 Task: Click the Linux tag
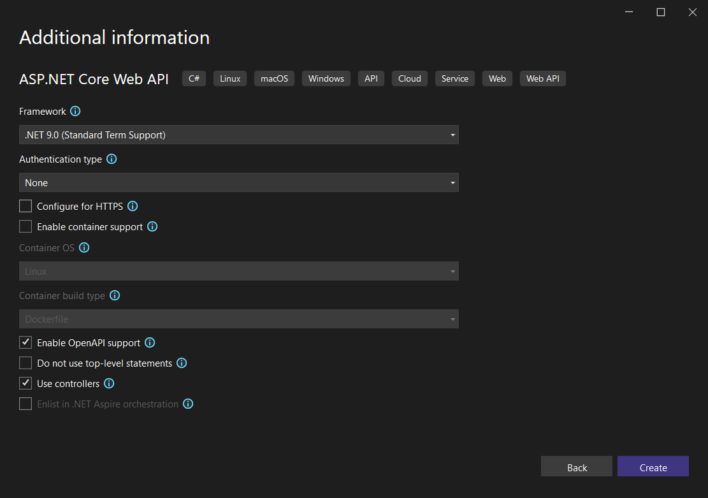pos(230,78)
